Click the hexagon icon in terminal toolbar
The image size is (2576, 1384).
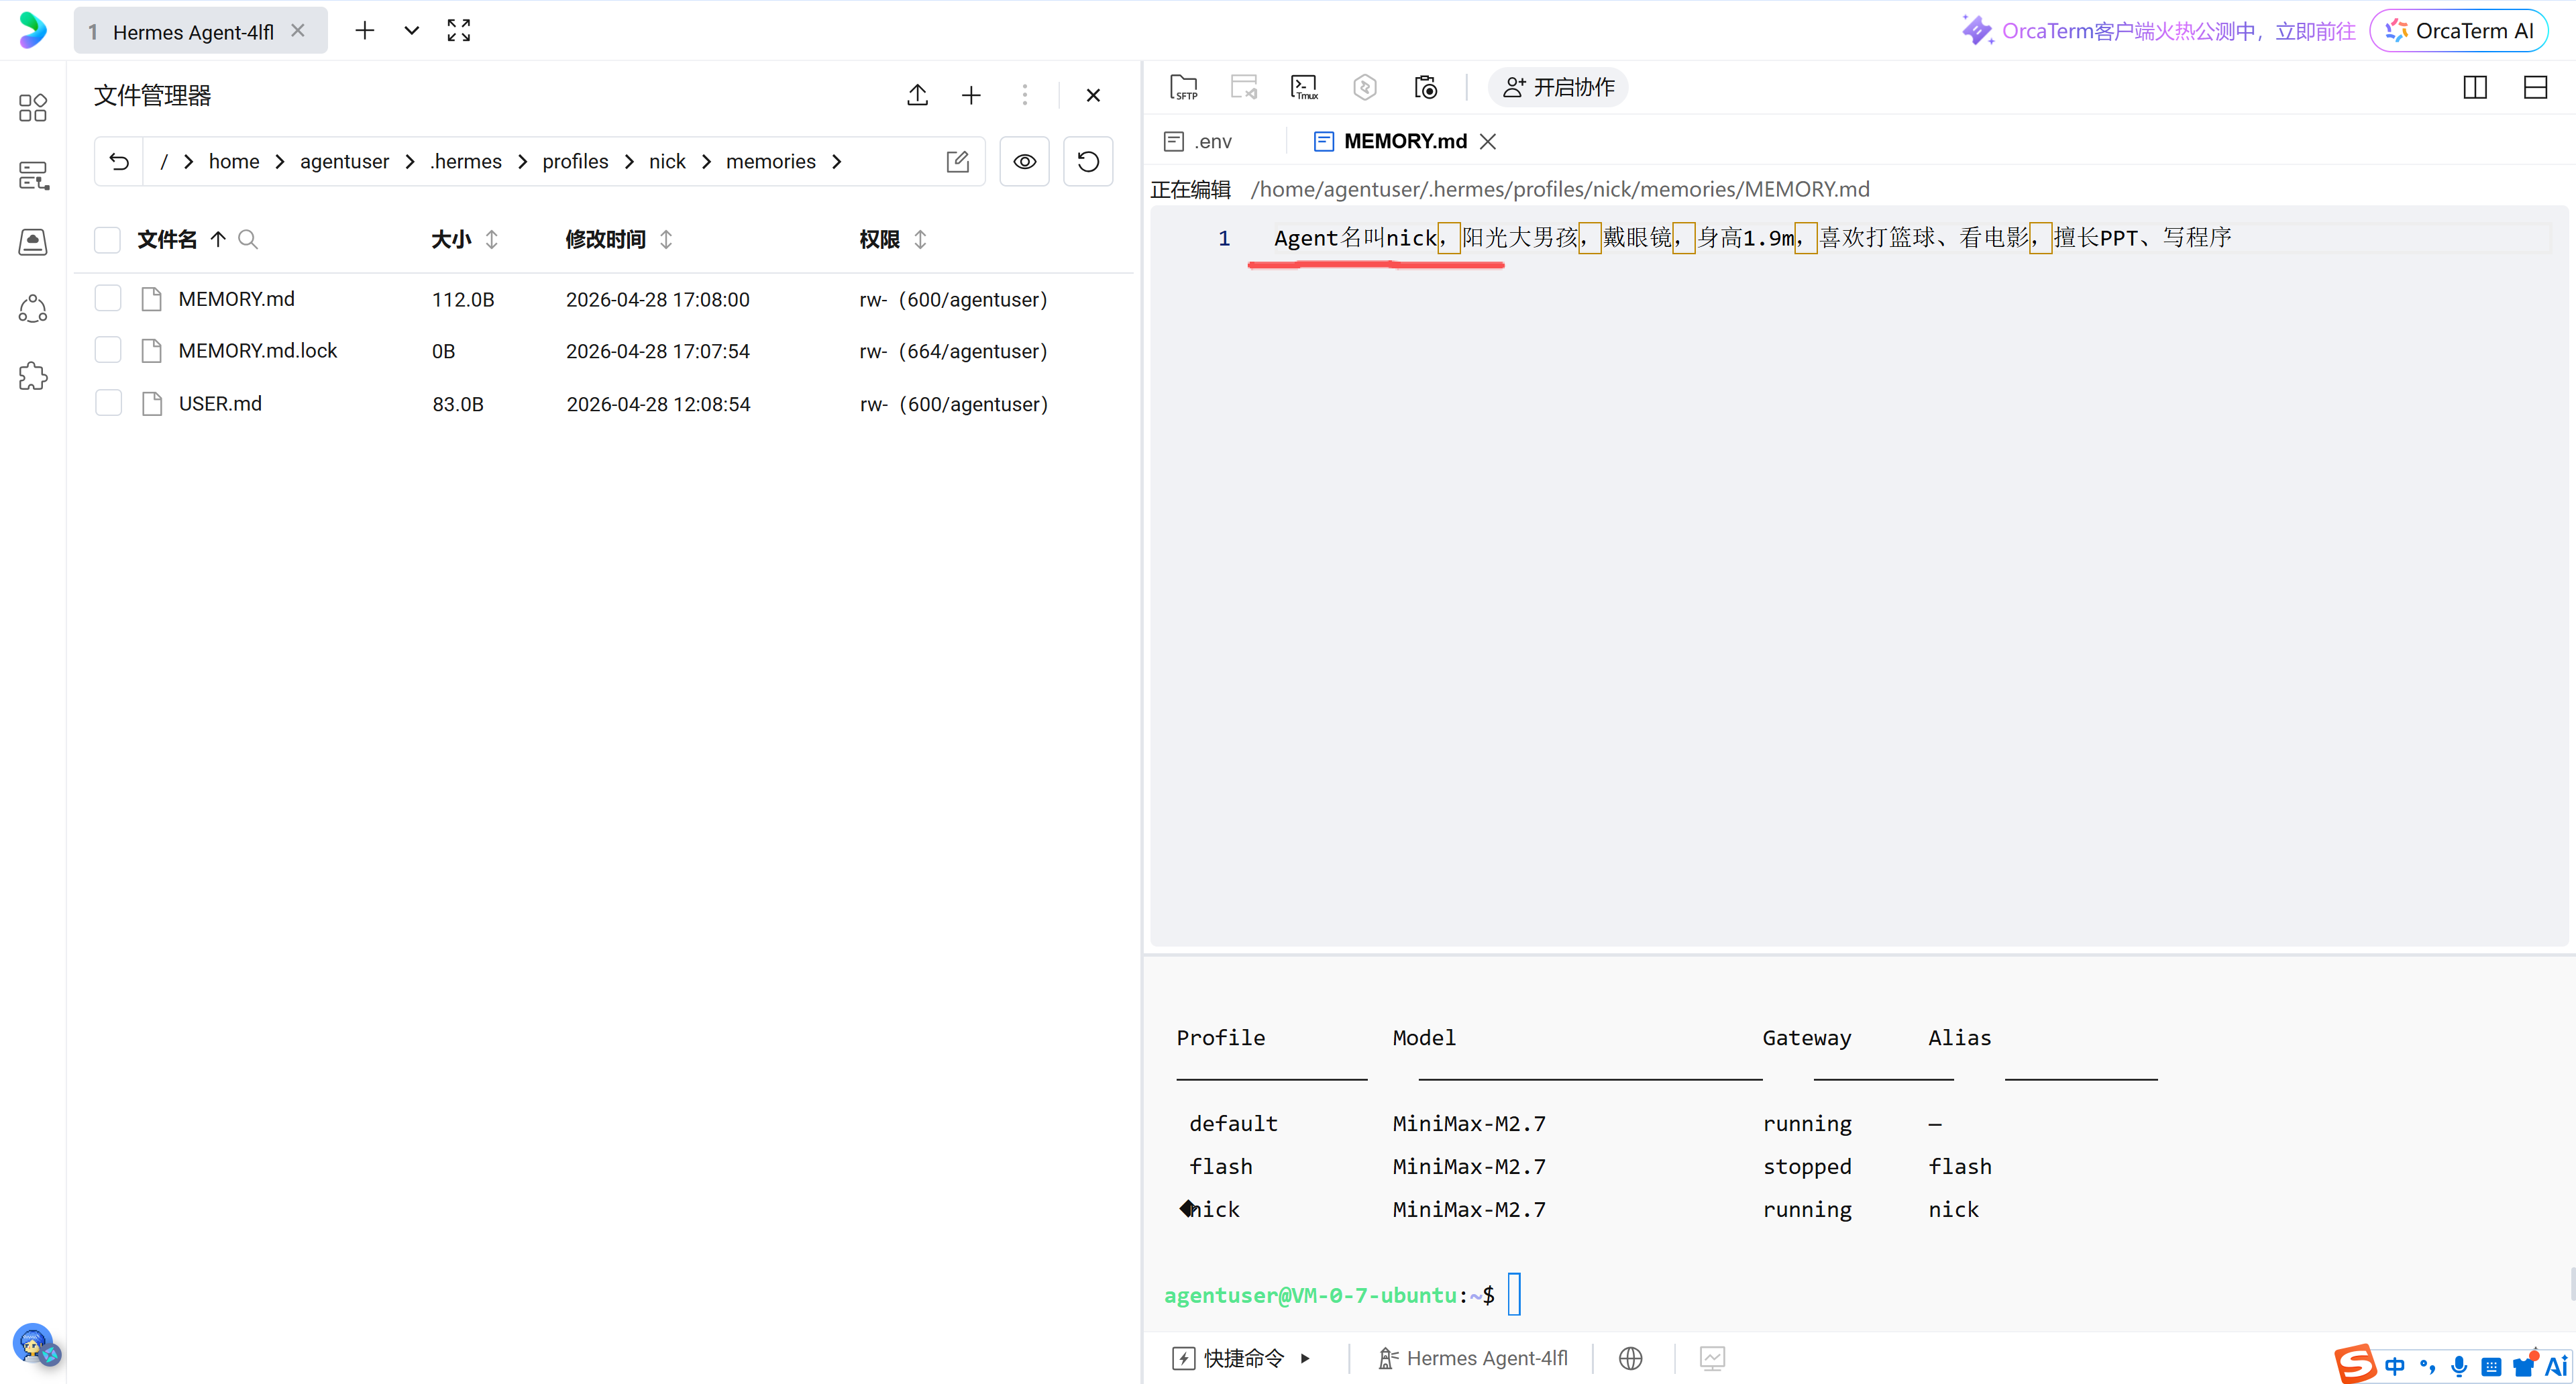pos(1364,87)
